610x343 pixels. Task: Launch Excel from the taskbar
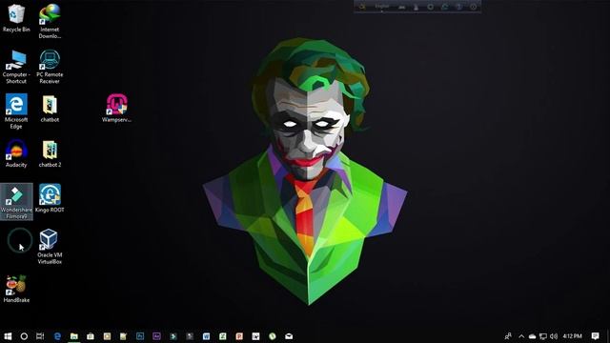[x=222, y=336]
